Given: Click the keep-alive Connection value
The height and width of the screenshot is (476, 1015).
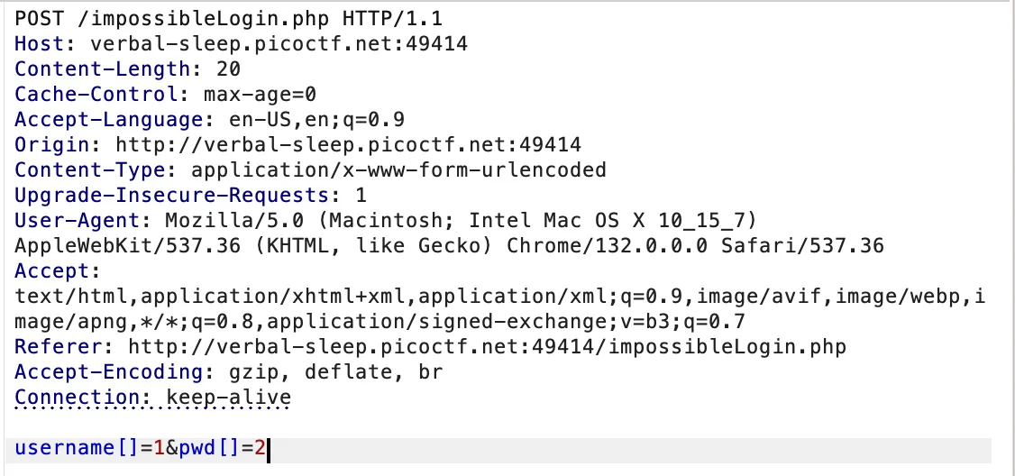Looking at the screenshot, I should click(x=228, y=397).
